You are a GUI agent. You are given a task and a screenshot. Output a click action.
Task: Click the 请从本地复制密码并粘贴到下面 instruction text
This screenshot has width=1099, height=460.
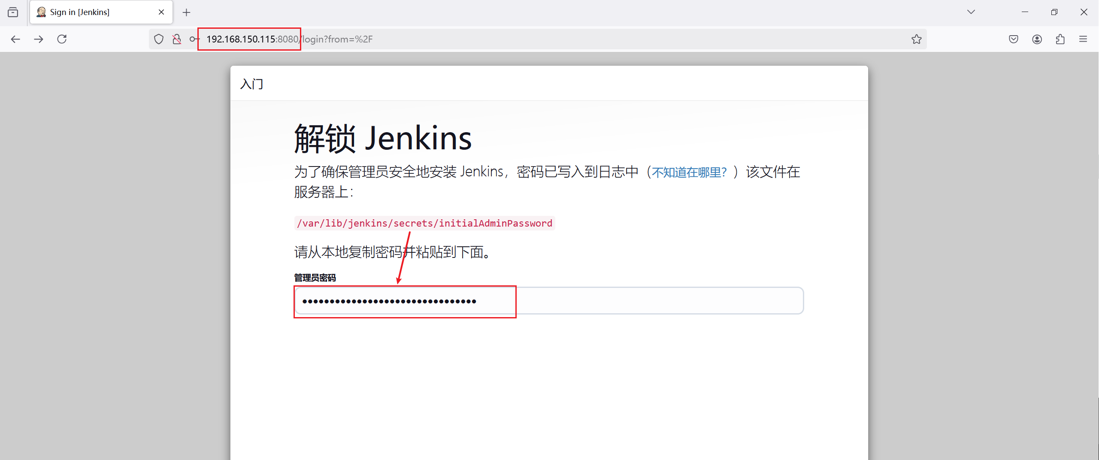point(393,252)
